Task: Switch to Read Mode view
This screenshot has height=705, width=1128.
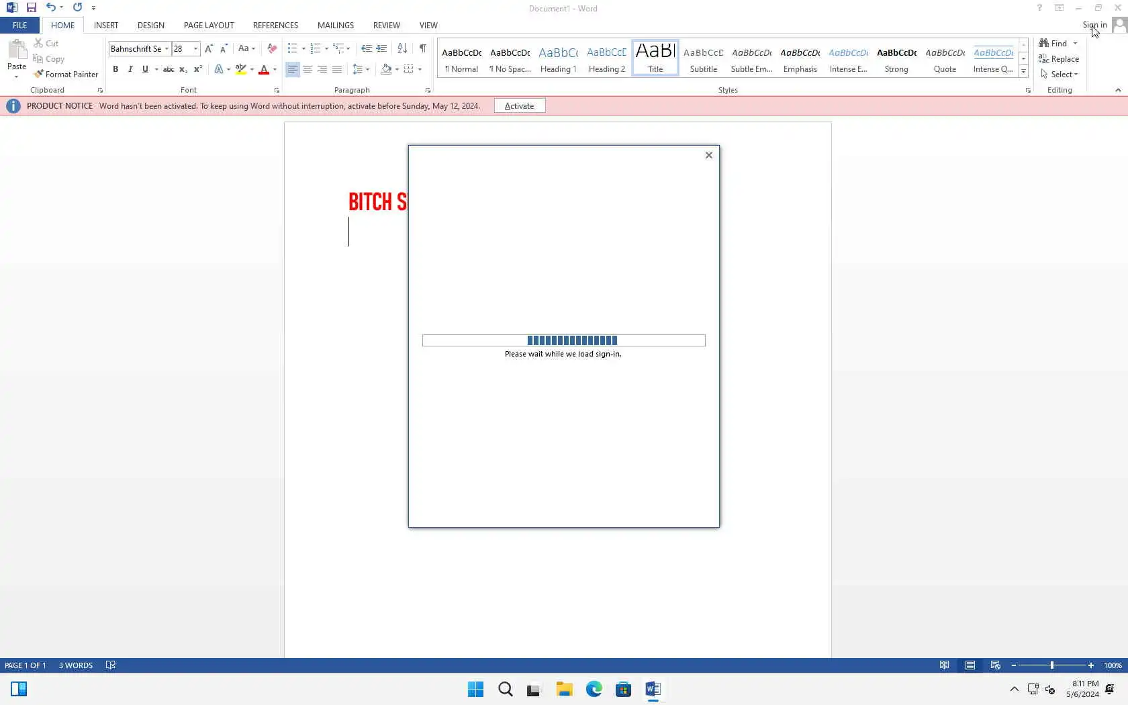Action: [945, 665]
